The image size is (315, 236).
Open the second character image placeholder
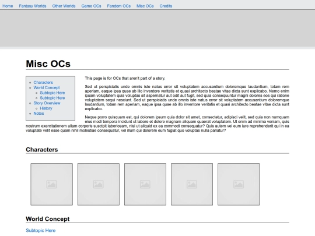click(x=99, y=184)
